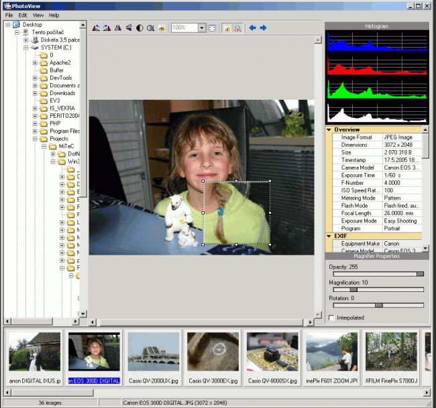Go to next image with right arrow
The height and width of the screenshot is (408, 436).
[263, 27]
